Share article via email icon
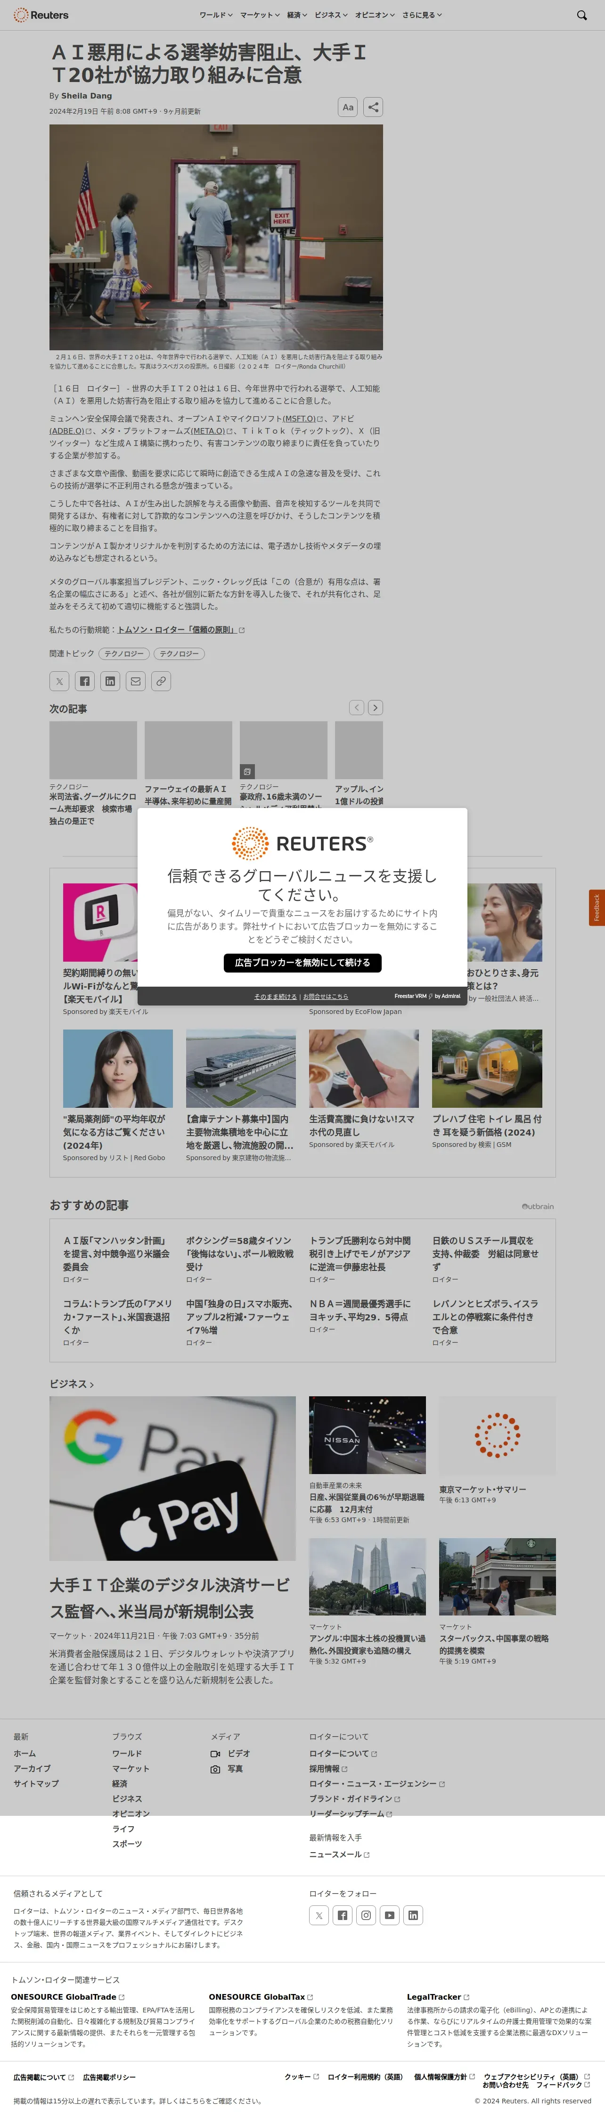This screenshot has height=2118, width=605. (136, 681)
